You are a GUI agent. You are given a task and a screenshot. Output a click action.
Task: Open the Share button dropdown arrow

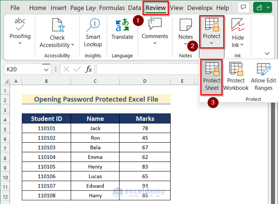[268, 8]
